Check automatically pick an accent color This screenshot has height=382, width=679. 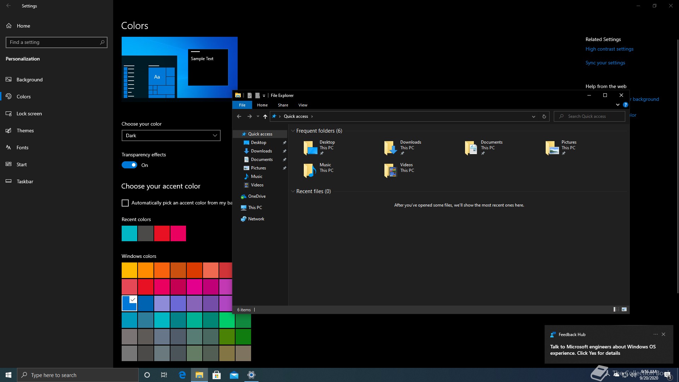pos(125,203)
